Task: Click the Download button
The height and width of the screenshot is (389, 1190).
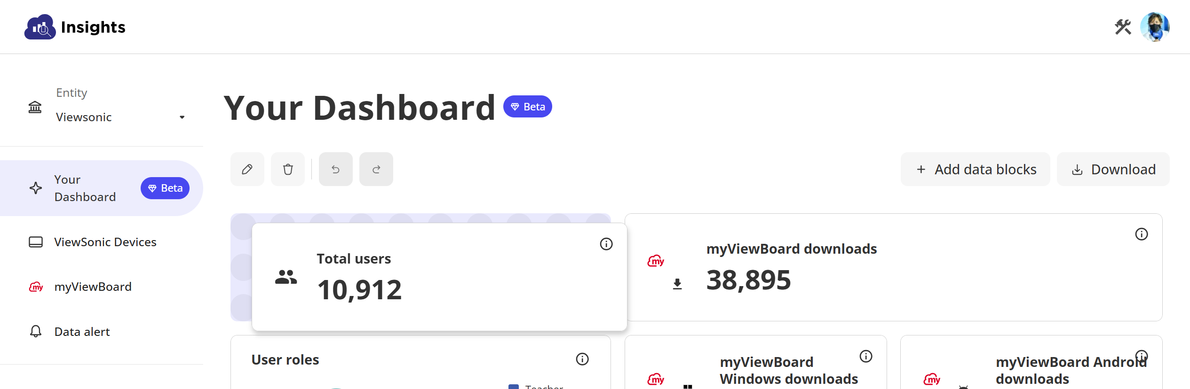Action: (1113, 169)
